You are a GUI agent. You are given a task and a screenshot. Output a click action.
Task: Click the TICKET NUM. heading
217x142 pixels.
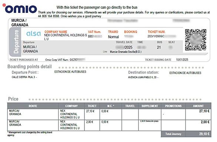pos(157,32)
